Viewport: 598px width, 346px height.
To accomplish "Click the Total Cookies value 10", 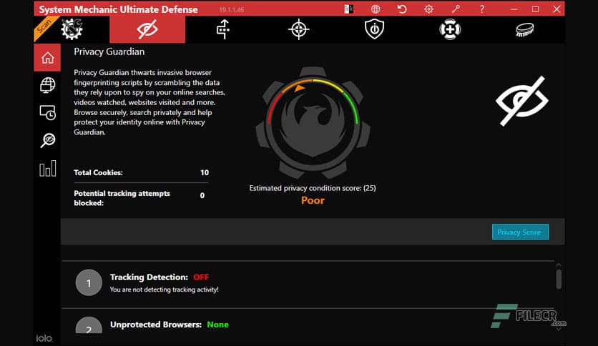I will (x=205, y=172).
